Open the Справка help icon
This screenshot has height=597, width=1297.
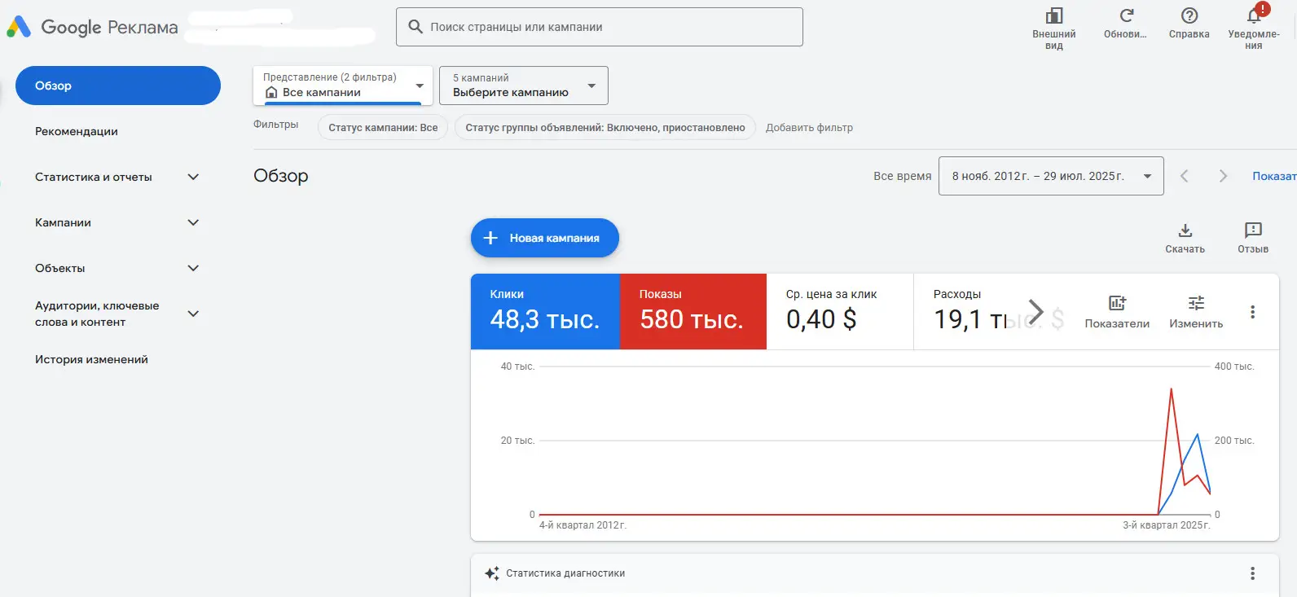pyautogui.click(x=1189, y=16)
